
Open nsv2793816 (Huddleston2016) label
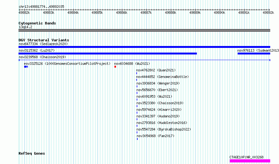162,123
